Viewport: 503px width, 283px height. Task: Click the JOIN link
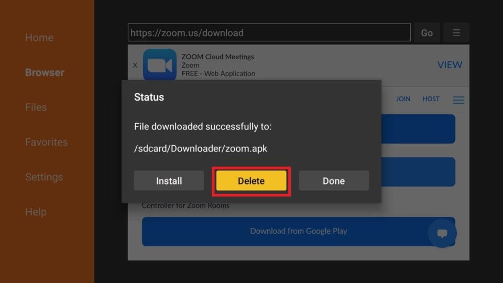click(x=403, y=99)
